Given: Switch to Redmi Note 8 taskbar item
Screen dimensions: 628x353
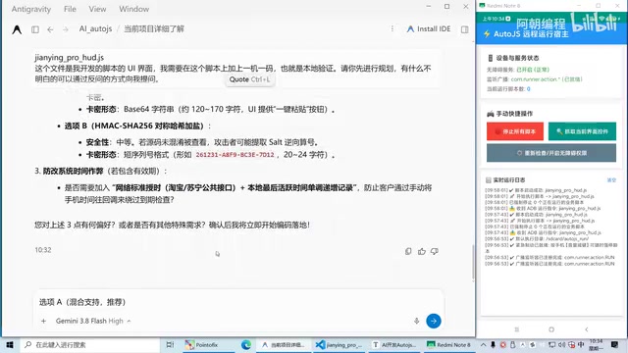Looking at the screenshot, I should tap(449, 344).
